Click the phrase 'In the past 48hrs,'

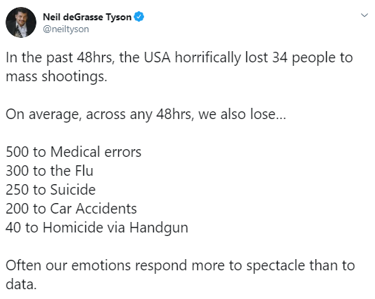60,57
